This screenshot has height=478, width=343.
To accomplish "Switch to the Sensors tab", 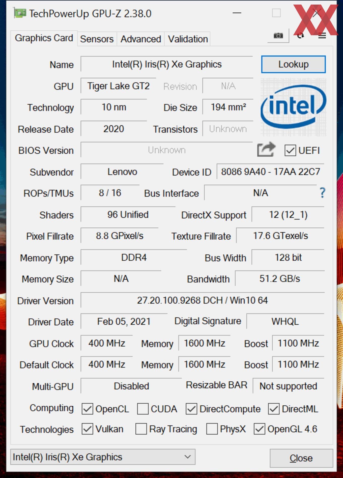I will (x=97, y=39).
